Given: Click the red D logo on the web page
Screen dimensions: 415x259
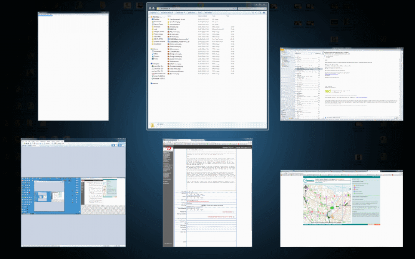Looking at the screenshot, I should tap(168, 148).
